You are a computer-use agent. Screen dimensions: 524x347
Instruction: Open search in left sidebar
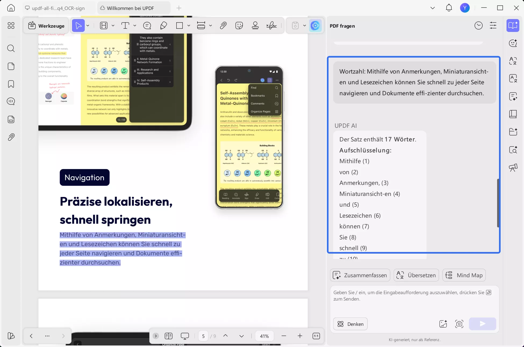(11, 48)
